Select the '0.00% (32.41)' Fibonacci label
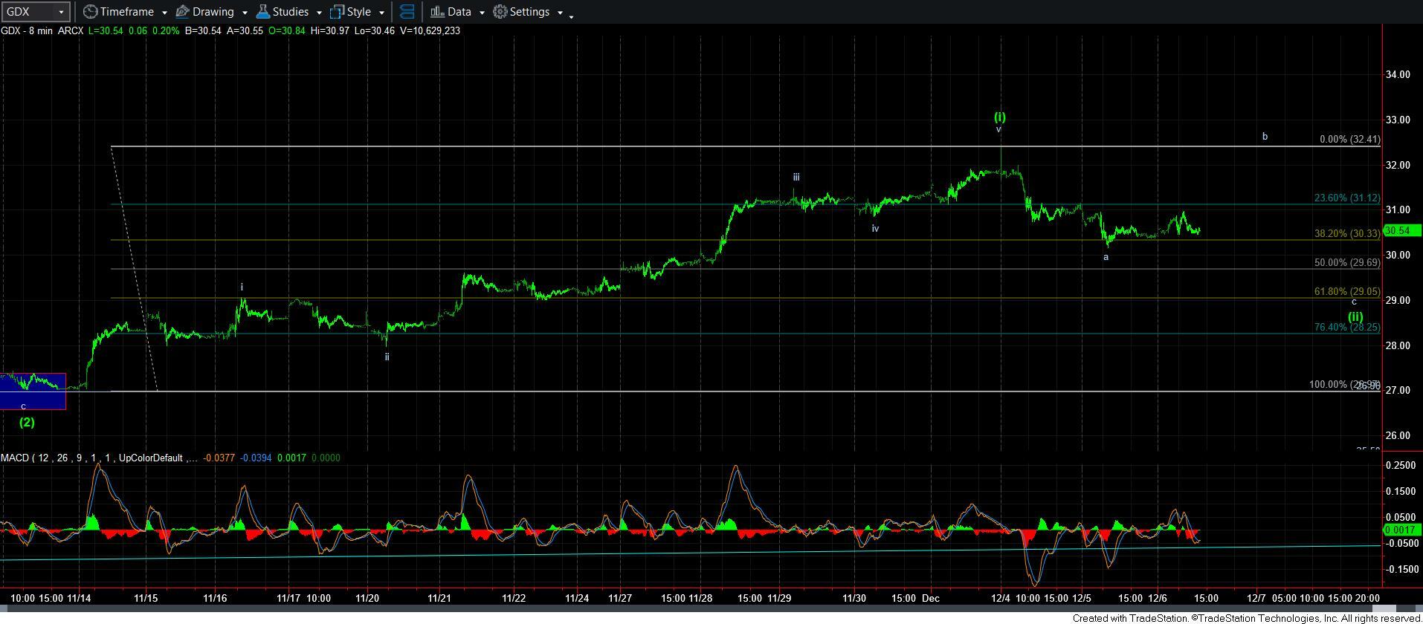Screen dimensions: 1423x624 (x=1349, y=139)
